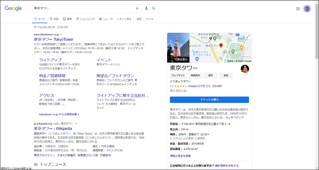Click the 写真を表示 tower photo
The height and width of the screenshot is (170, 319).
click(178, 47)
